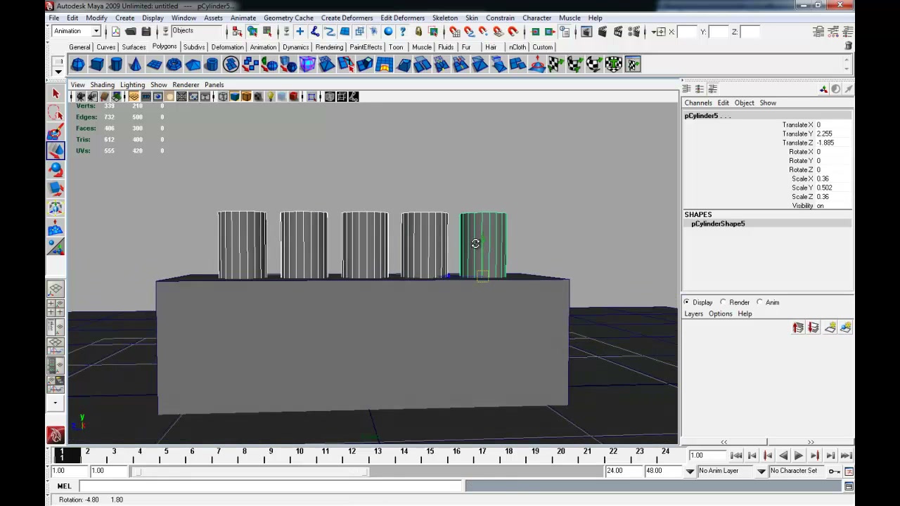Switch to the Polygons shelf tab
900x506 pixels.
[x=165, y=46]
